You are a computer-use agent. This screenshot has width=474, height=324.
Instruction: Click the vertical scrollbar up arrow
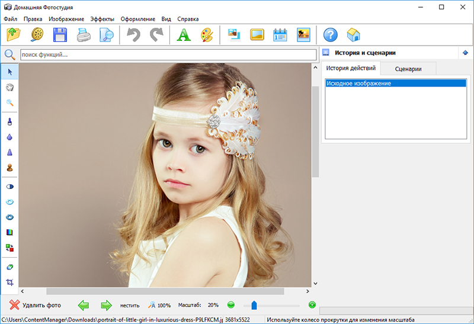pos(315,68)
